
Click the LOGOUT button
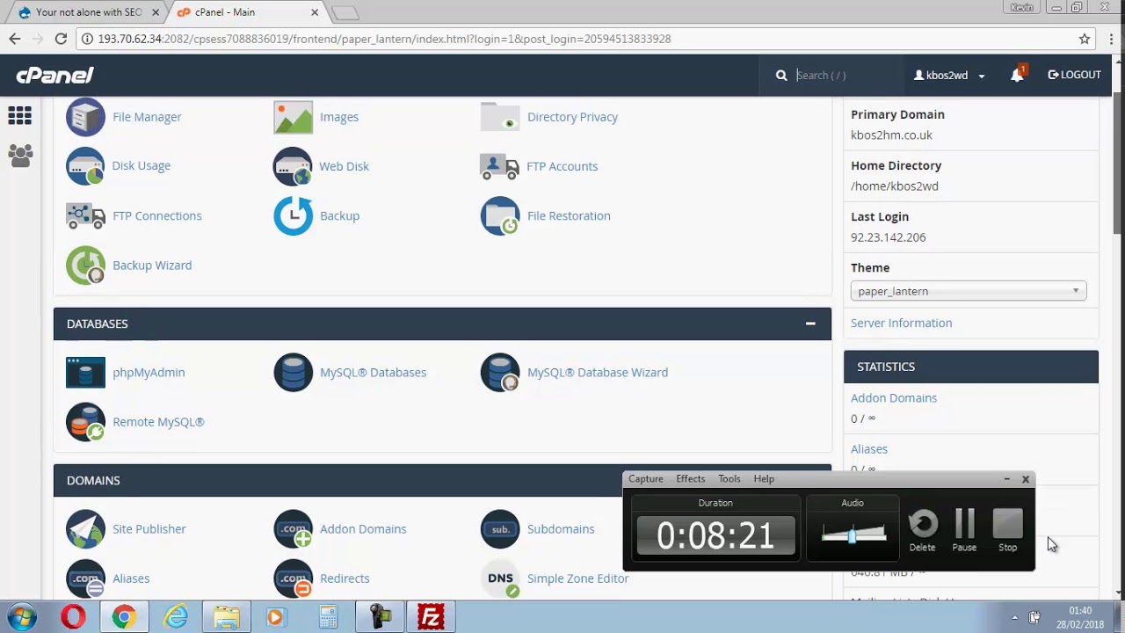point(1074,76)
